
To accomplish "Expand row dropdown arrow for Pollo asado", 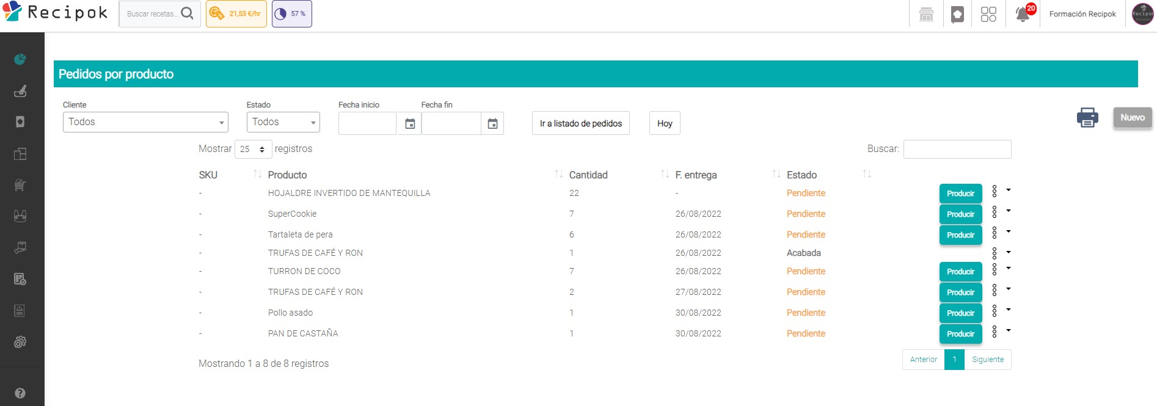I will 1009,310.
